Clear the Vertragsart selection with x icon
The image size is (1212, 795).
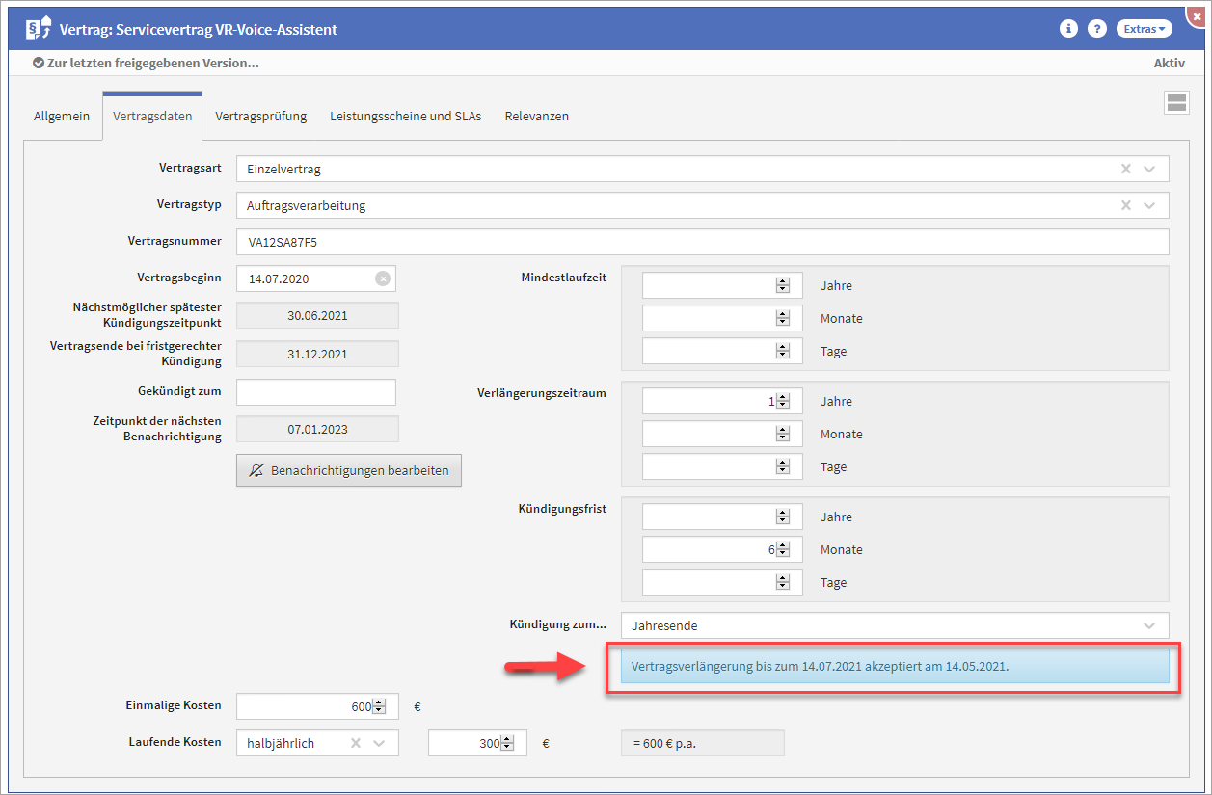tap(1125, 169)
